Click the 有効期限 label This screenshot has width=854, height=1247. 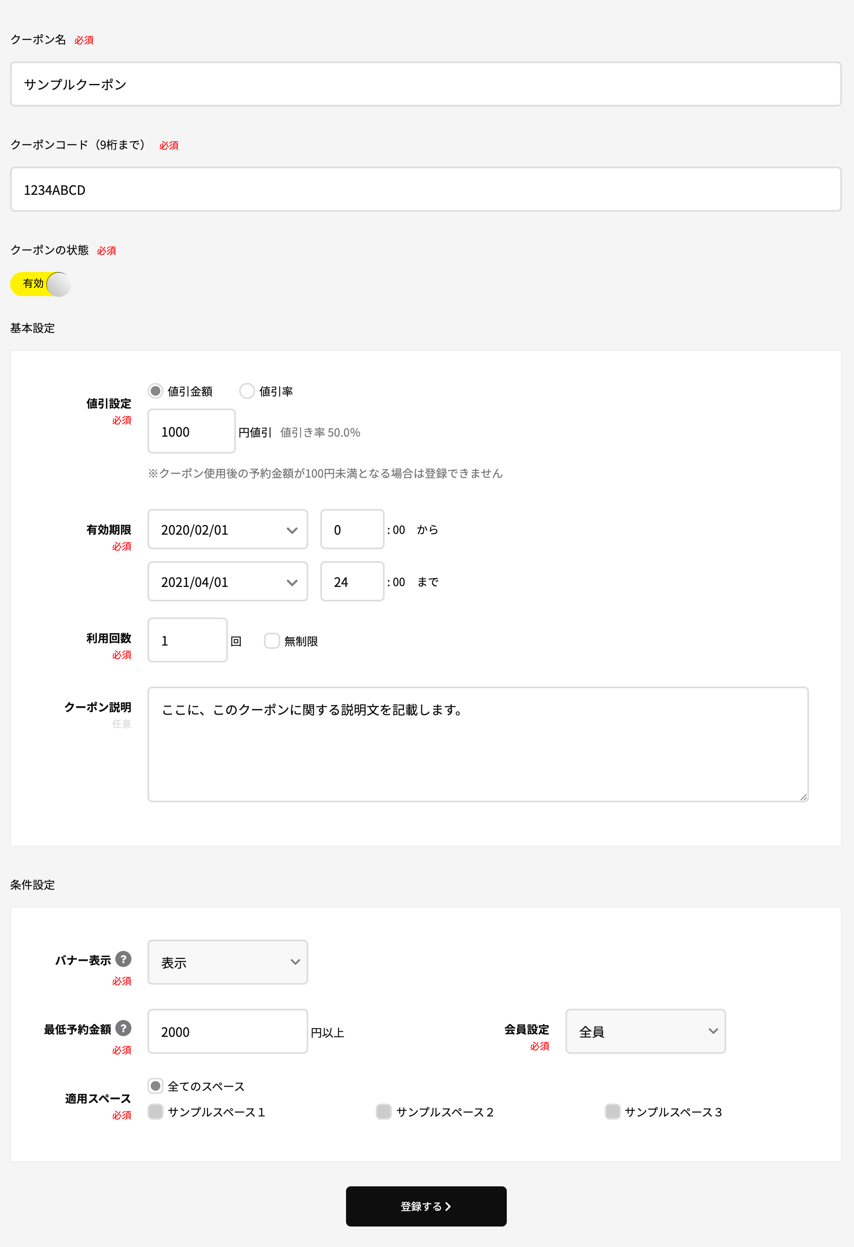(x=109, y=530)
